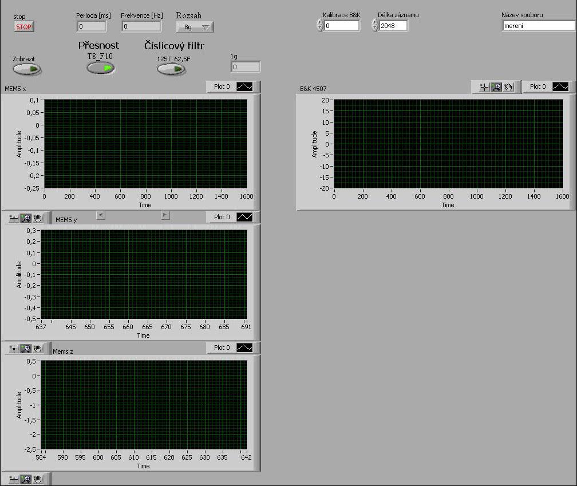Click the -0,25 y-axis minimum of MEMS x graph
The height and width of the screenshot is (486, 577).
point(31,188)
